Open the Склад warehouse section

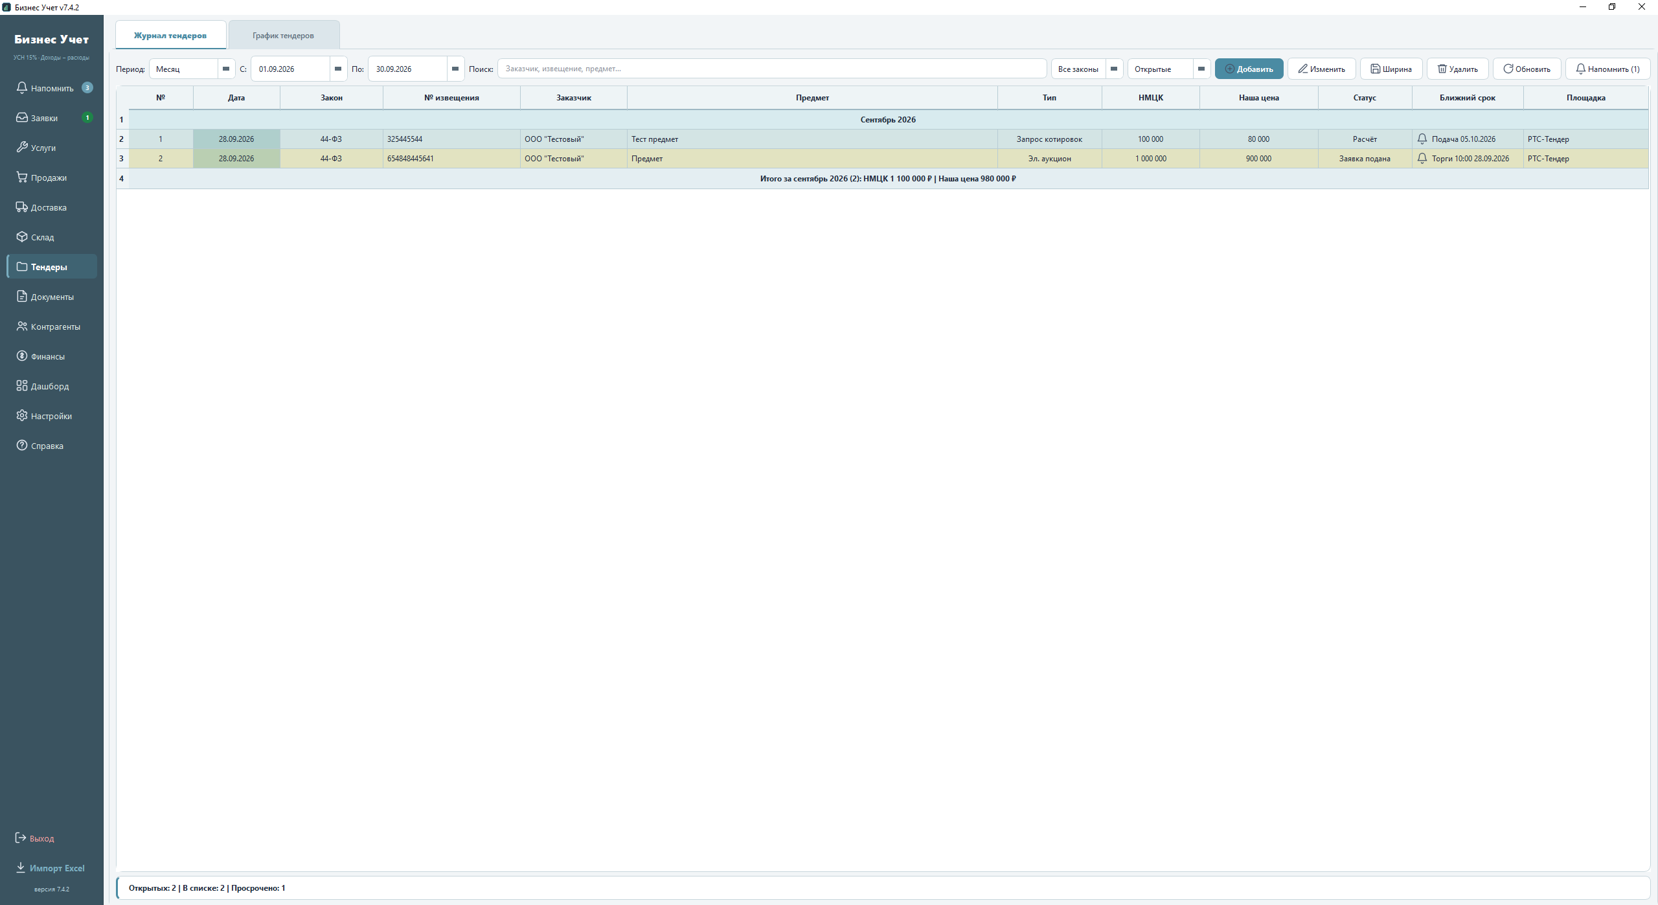[x=52, y=237]
